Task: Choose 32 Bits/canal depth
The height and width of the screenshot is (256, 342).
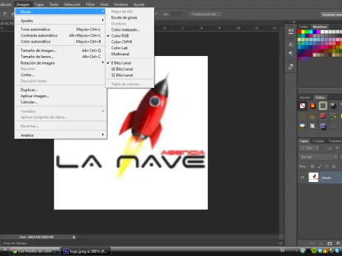Action: [122, 75]
